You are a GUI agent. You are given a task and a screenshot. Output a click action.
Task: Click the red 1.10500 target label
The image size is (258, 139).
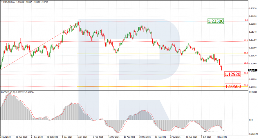point(233,86)
